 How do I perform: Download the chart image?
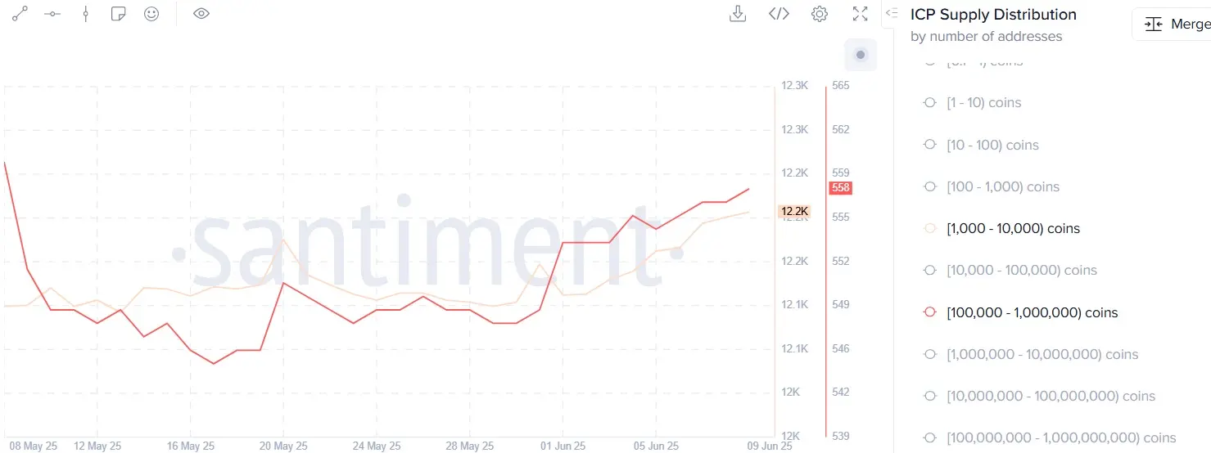tap(738, 14)
